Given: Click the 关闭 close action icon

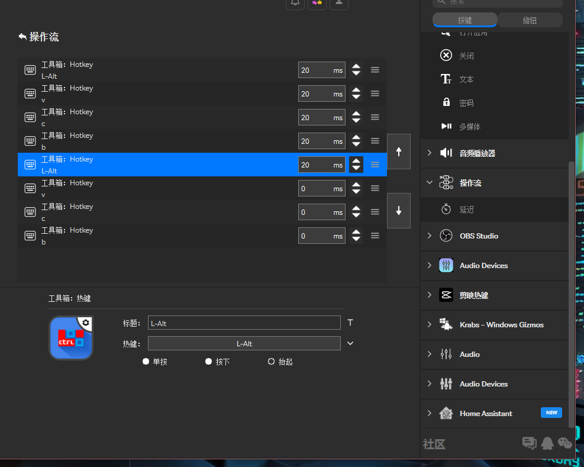Looking at the screenshot, I should [x=446, y=56].
